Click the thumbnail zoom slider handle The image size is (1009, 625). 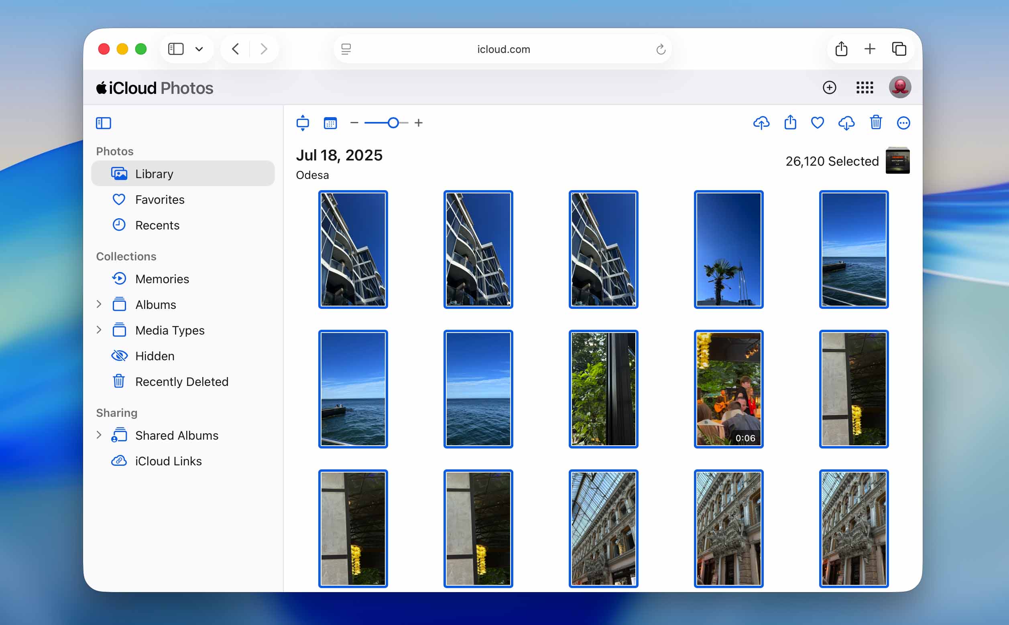(x=393, y=123)
